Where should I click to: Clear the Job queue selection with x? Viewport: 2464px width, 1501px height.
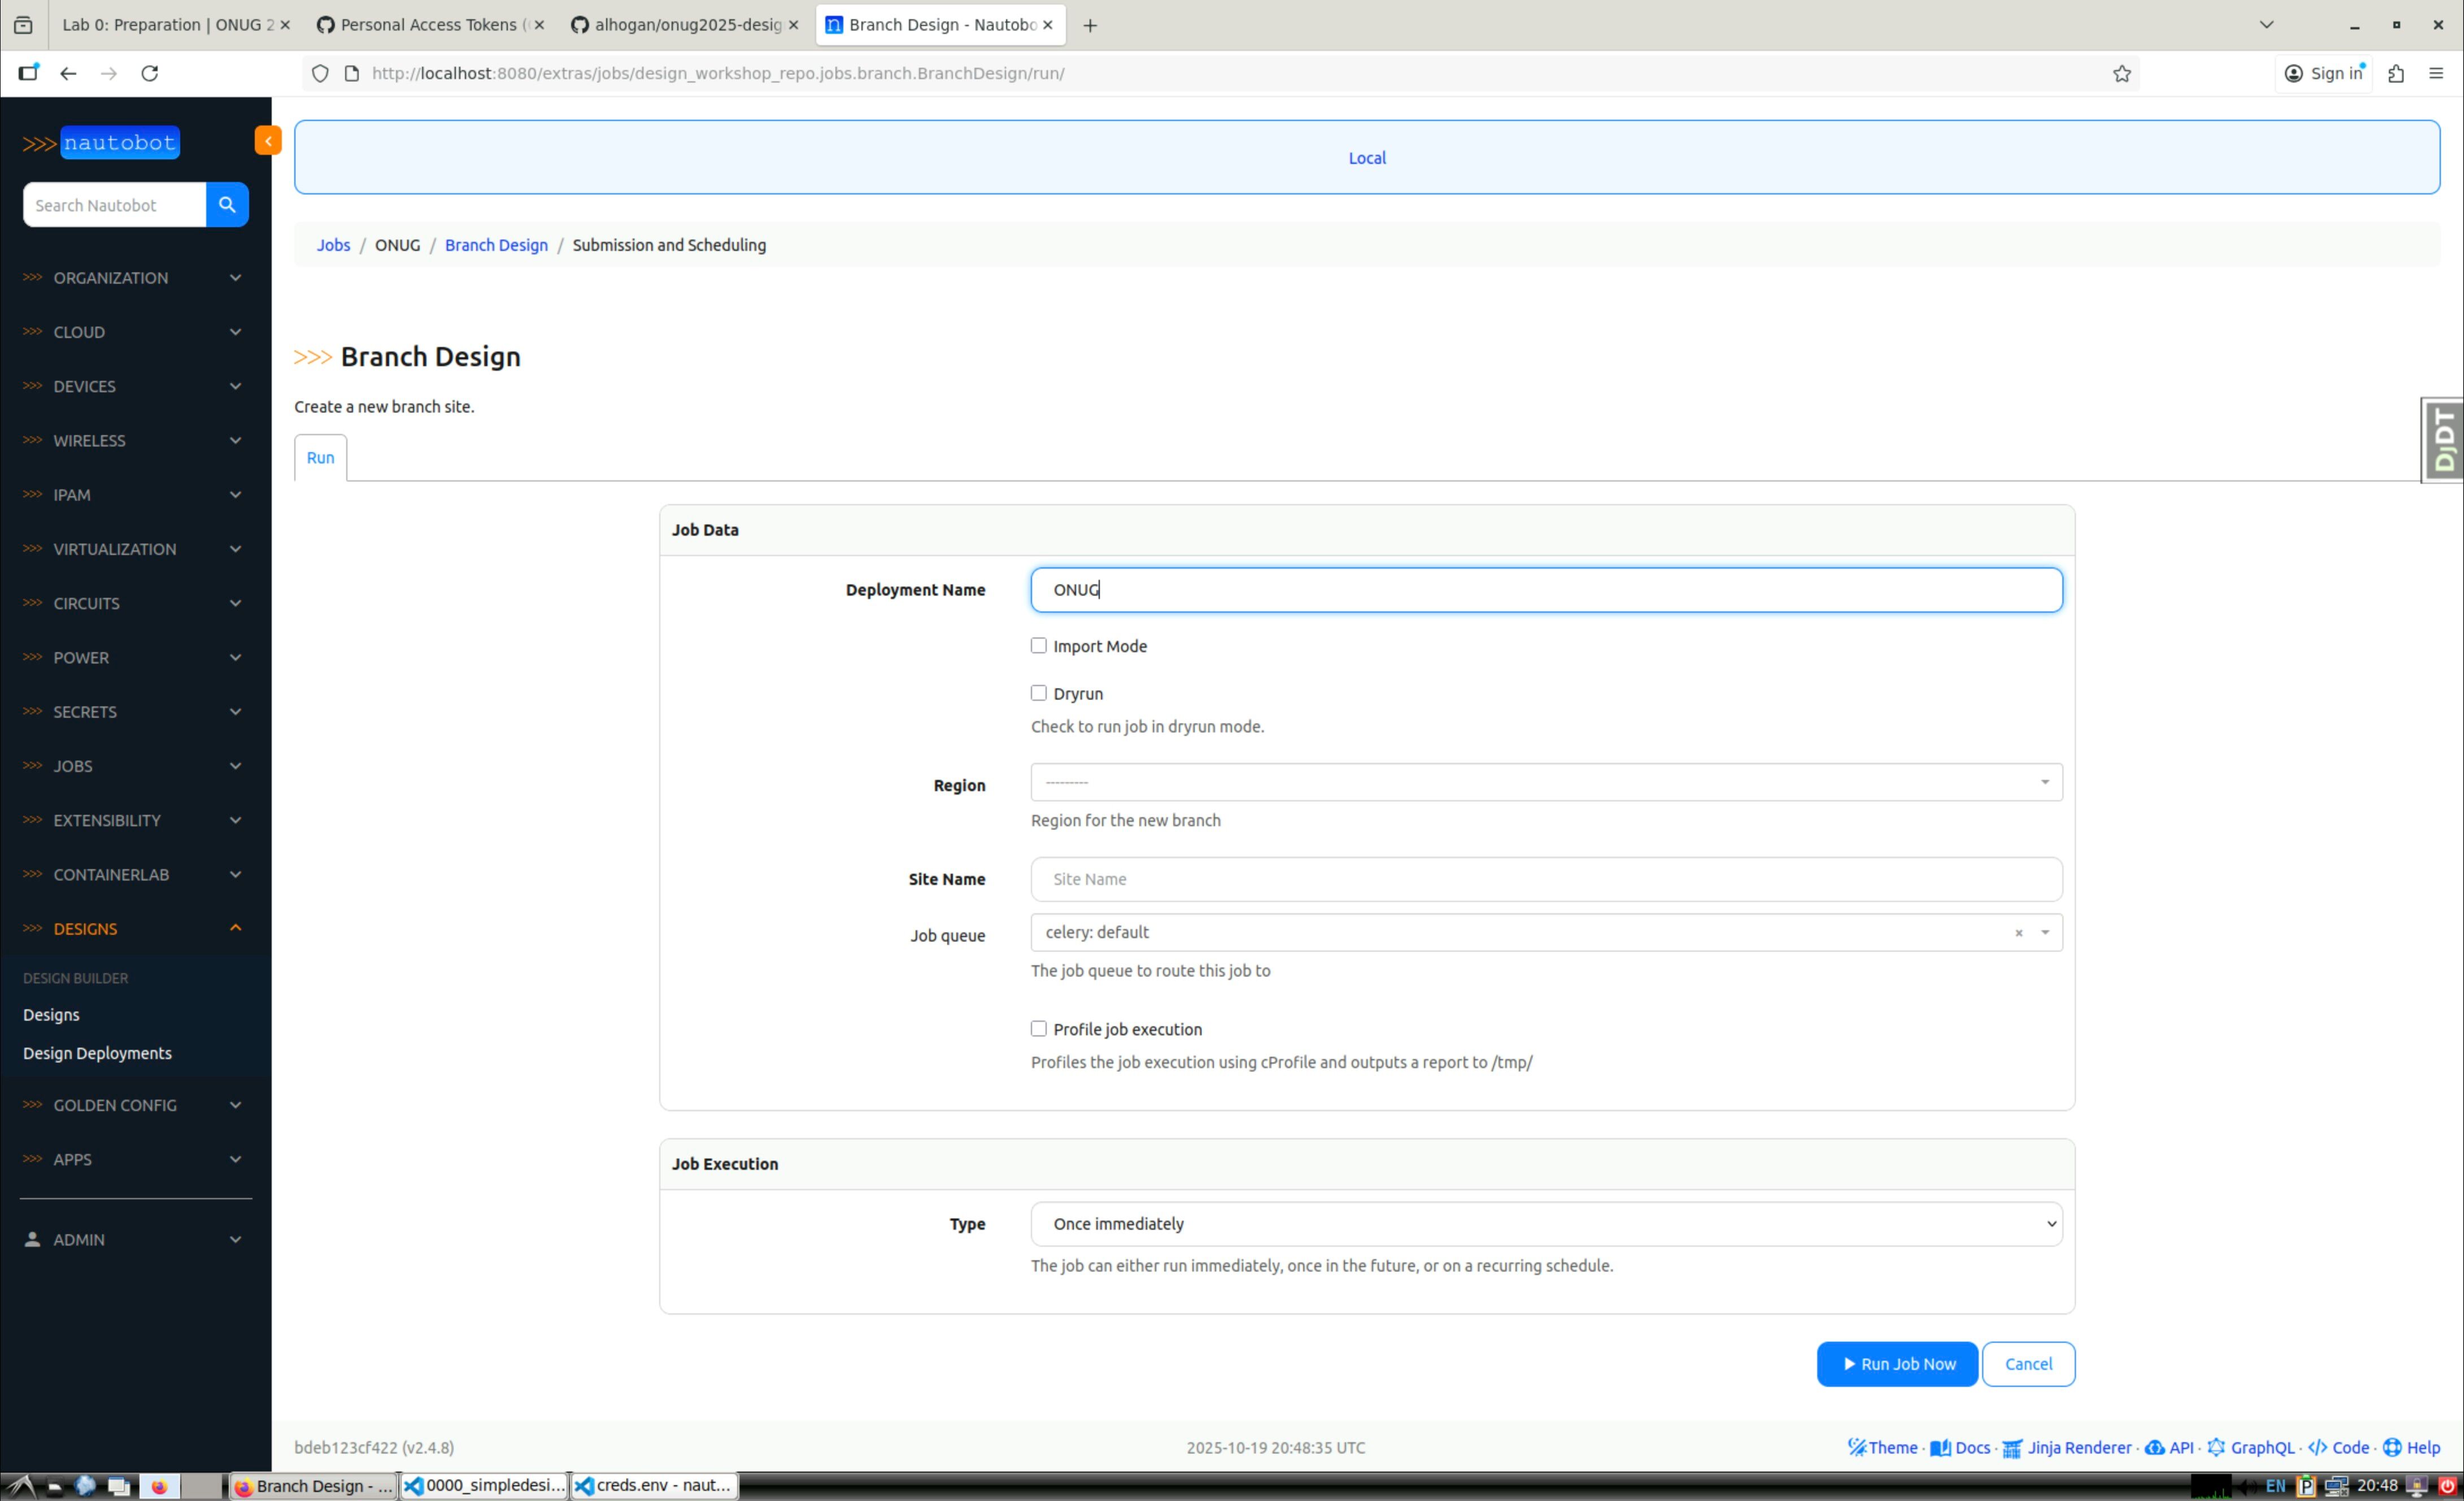click(2018, 932)
